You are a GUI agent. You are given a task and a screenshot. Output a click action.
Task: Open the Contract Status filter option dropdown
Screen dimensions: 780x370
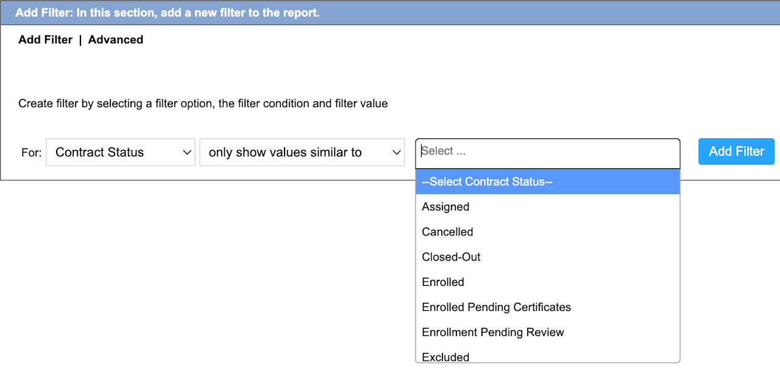pos(120,152)
